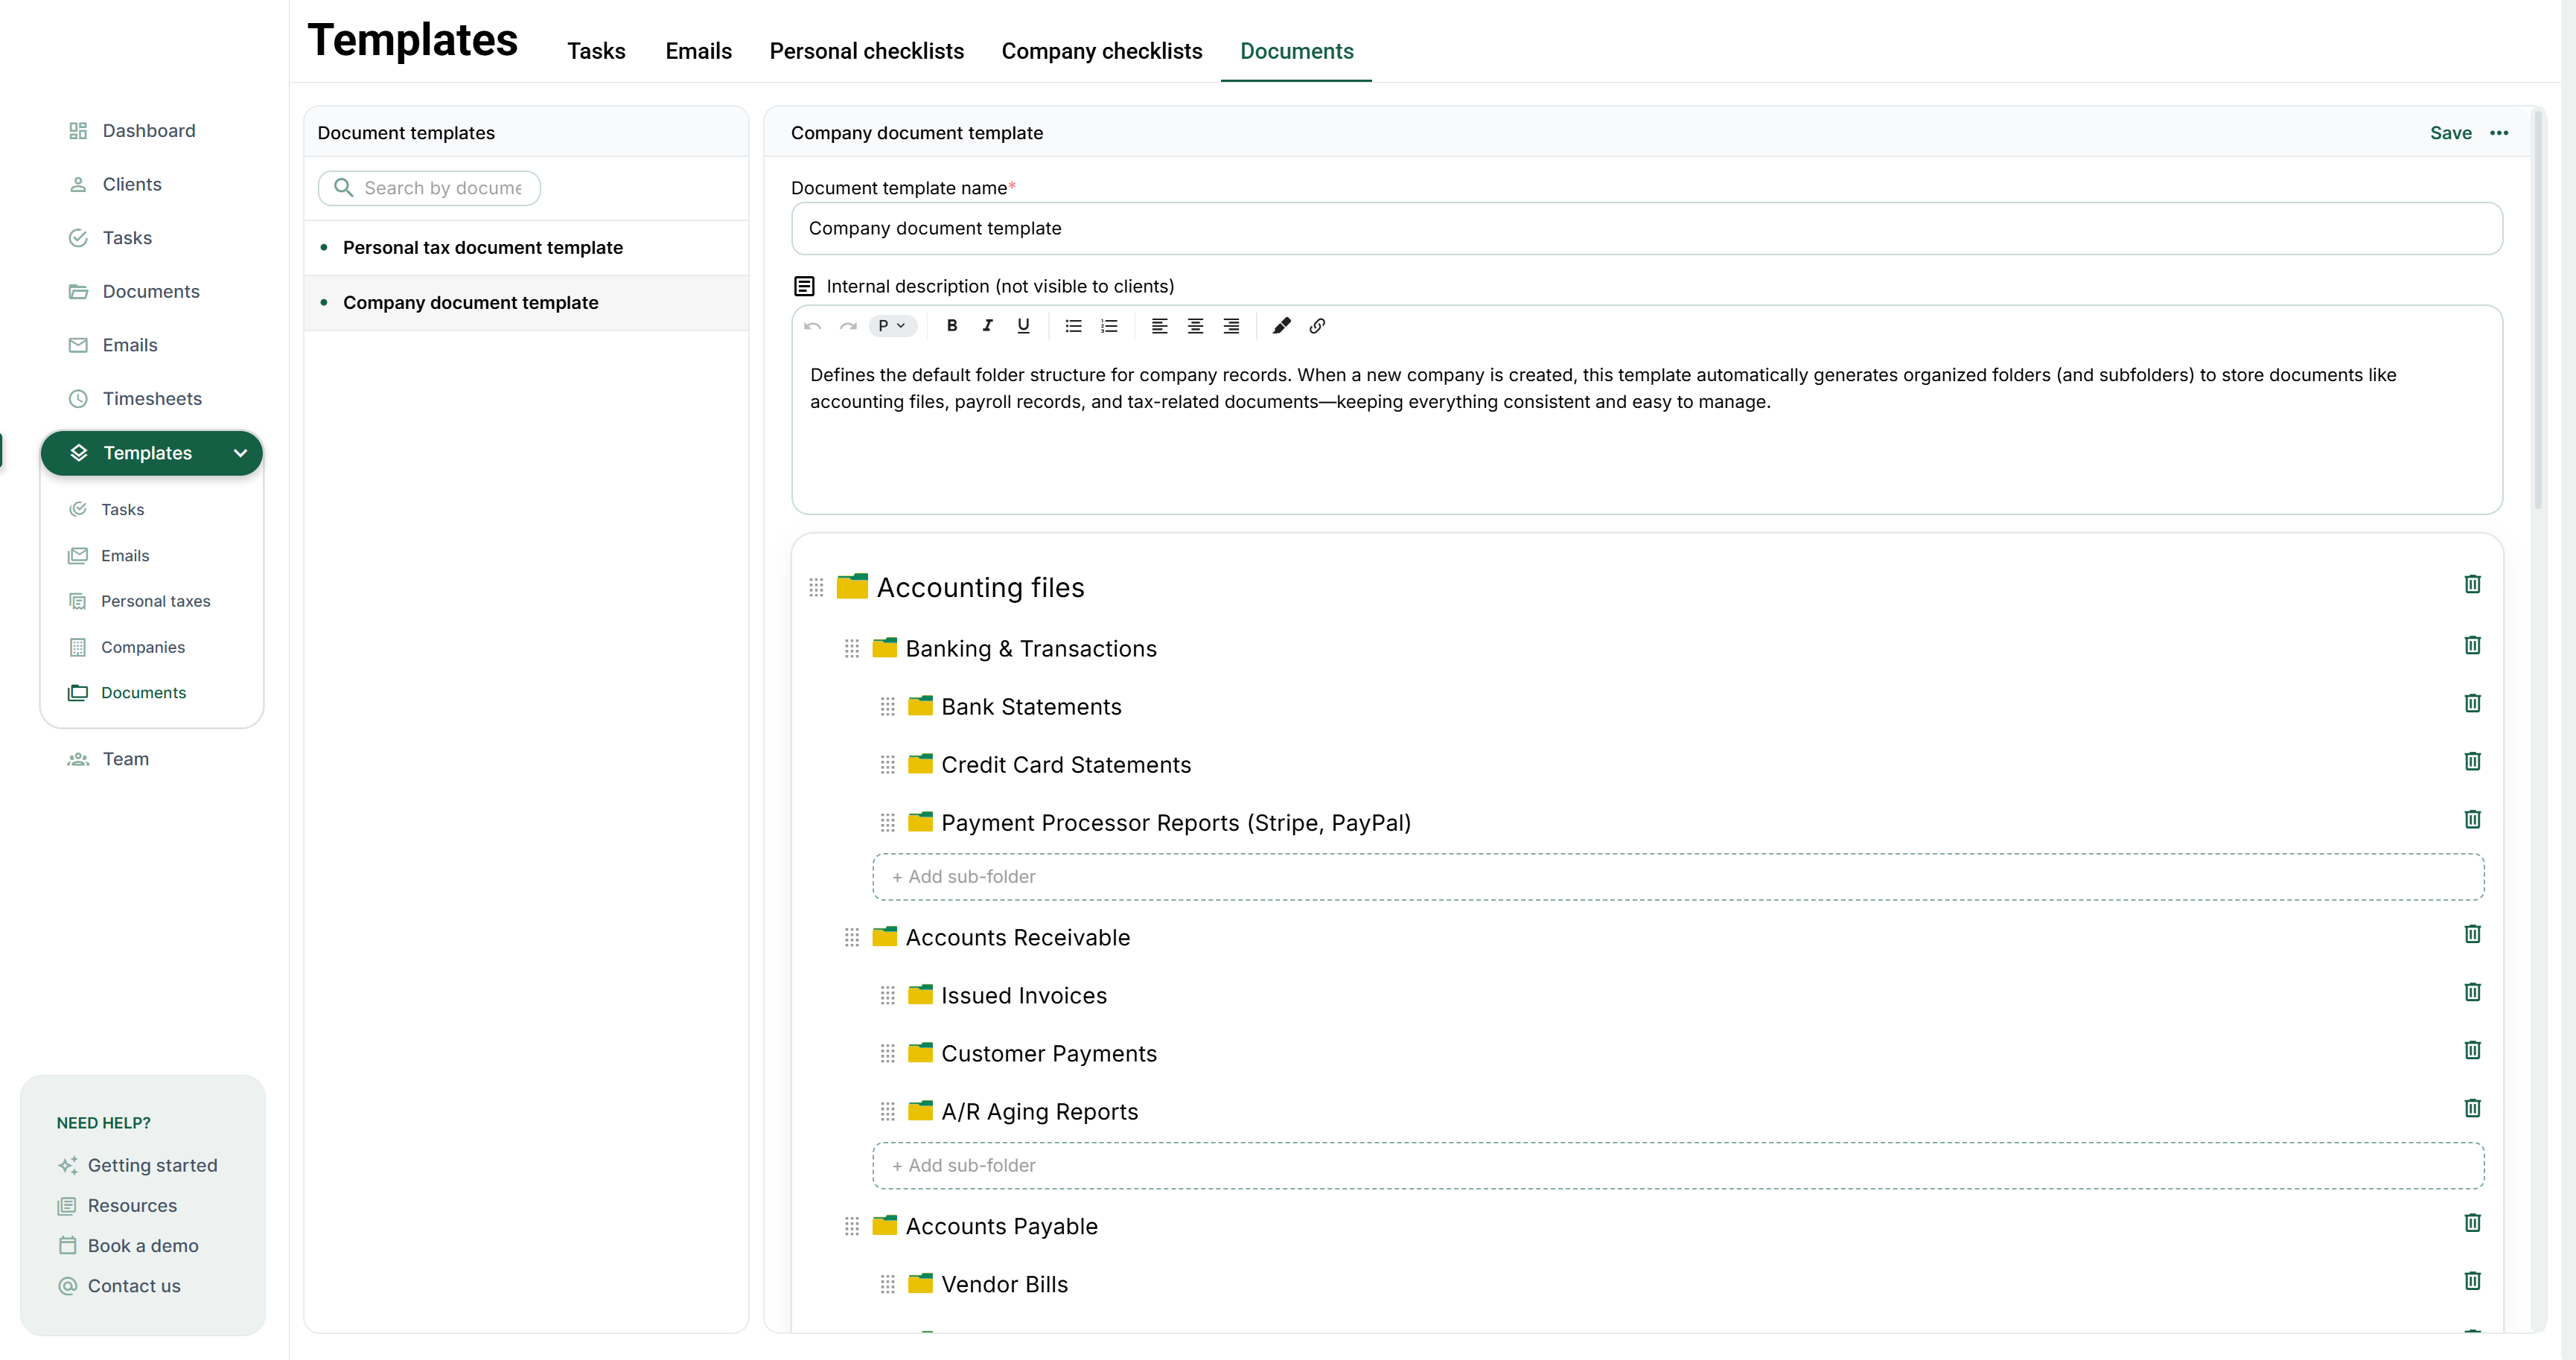This screenshot has width=2576, height=1360.
Task: Insert a bulleted list
Action: pos(1073,326)
